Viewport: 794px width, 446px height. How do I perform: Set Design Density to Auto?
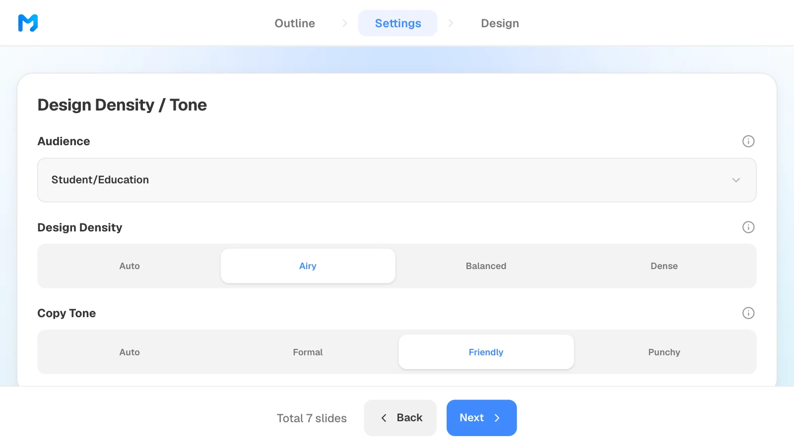click(x=130, y=266)
